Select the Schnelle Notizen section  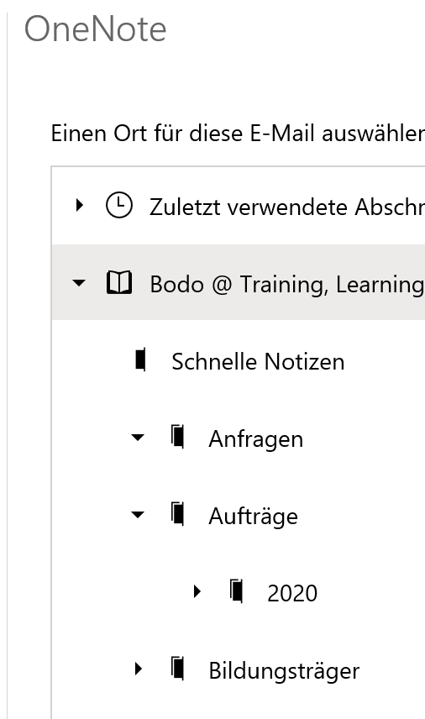[x=258, y=361]
